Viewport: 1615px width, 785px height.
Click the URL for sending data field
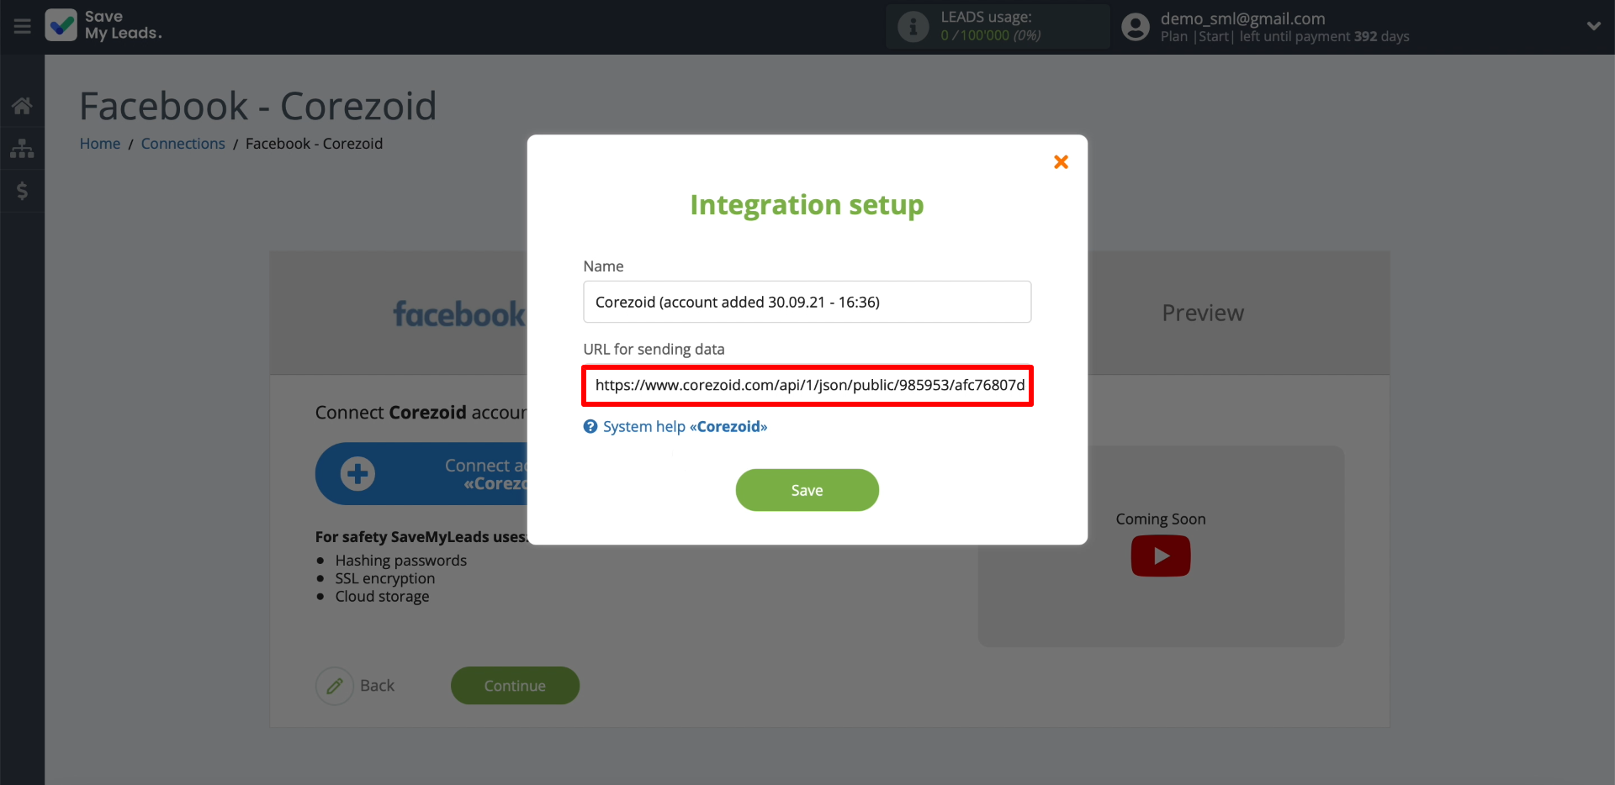click(x=807, y=385)
